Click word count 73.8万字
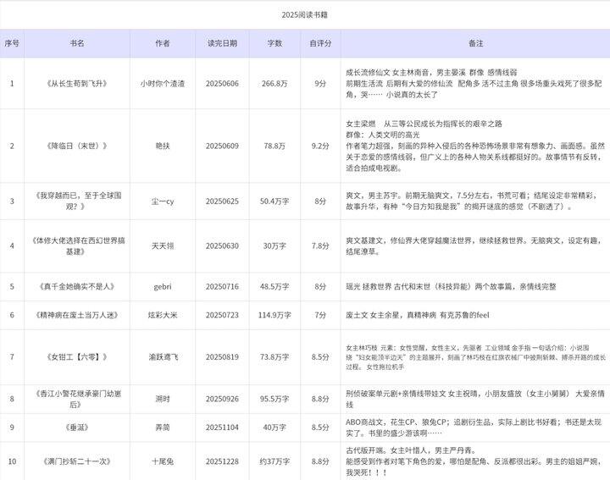 (x=274, y=357)
